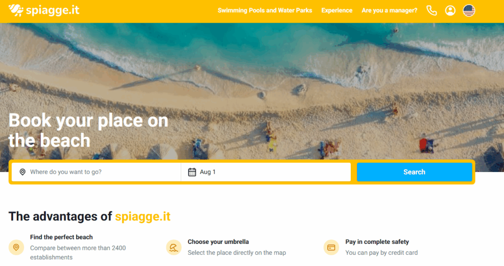This screenshot has height=266, width=504.
Task: Select the Pay in complete safety heading
Action: 377,241
